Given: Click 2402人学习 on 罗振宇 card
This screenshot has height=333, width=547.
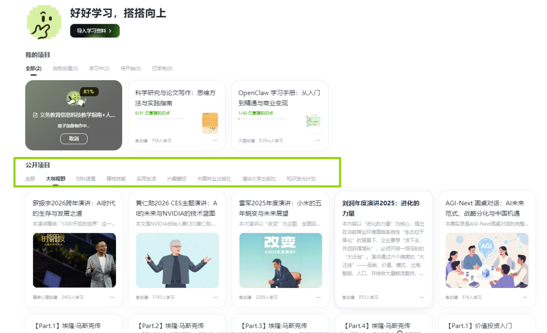Looking at the screenshot, I should pos(72,297).
